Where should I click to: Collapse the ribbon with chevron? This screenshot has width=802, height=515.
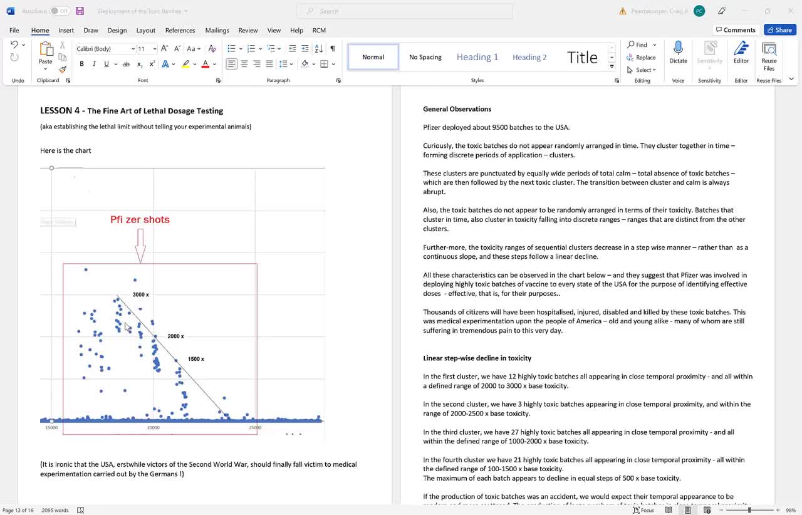pyautogui.click(x=791, y=79)
